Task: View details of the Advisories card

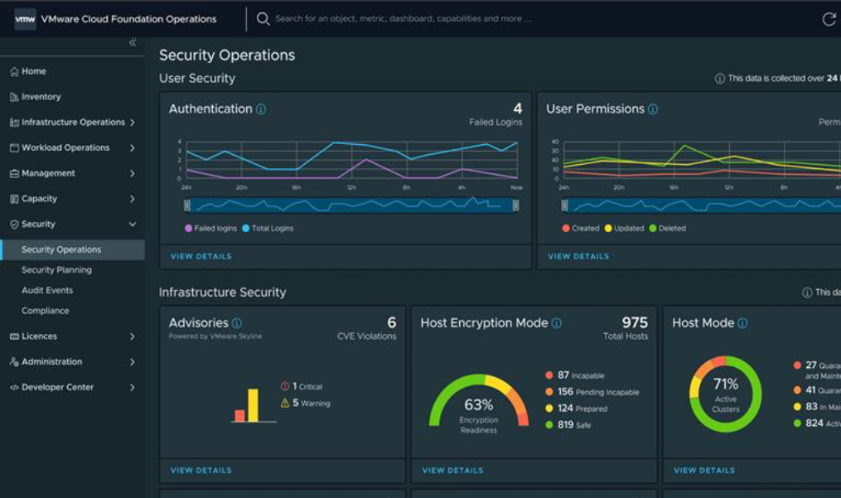Action: pos(201,471)
